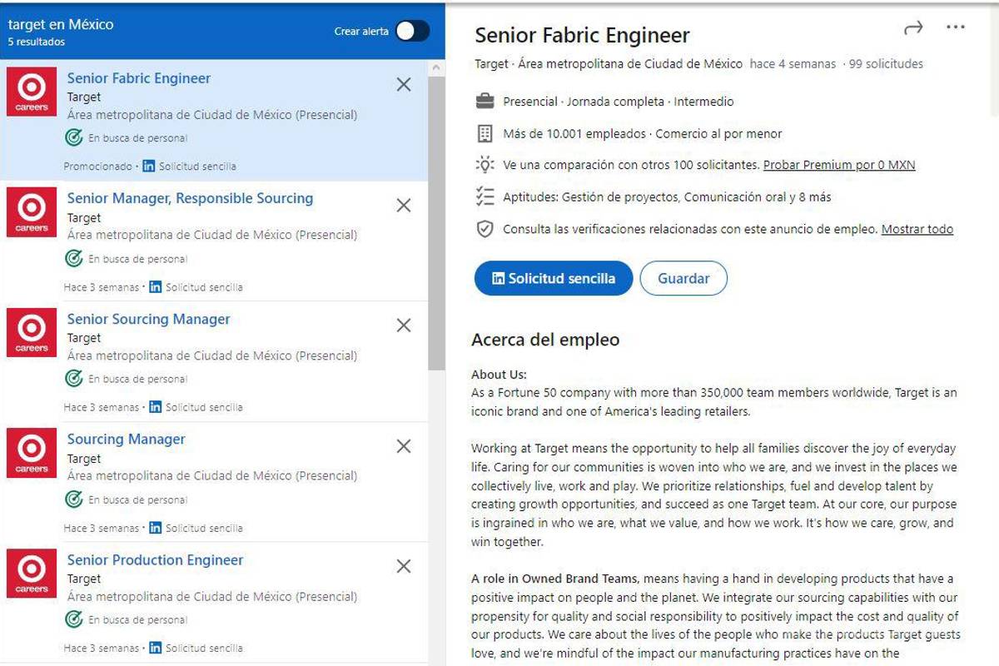999x666 pixels.
Task: Click the company size building icon
Action: click(x=485, y=133)
